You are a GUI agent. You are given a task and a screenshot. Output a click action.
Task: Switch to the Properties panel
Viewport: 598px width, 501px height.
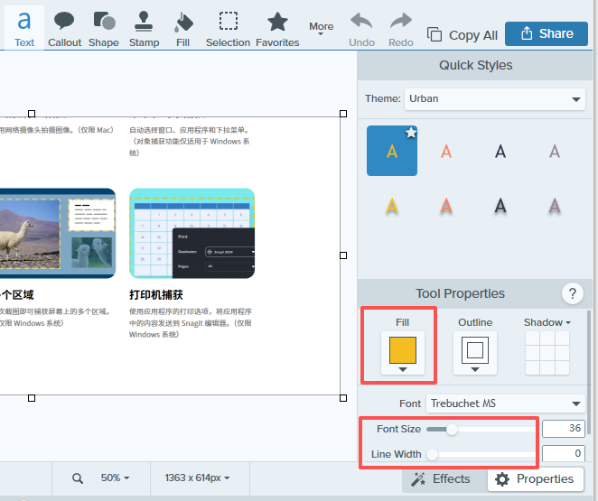point(535,479)
